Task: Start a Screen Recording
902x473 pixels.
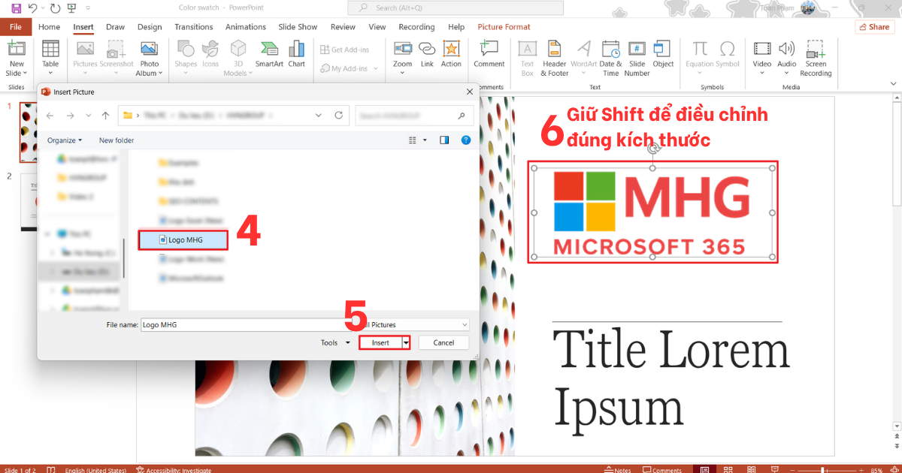Action: coord(816,59)
